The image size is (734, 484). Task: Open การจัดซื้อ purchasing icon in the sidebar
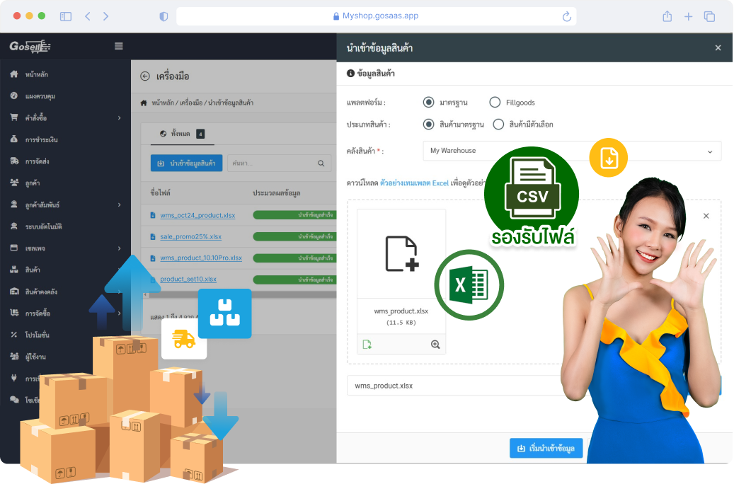14,313
